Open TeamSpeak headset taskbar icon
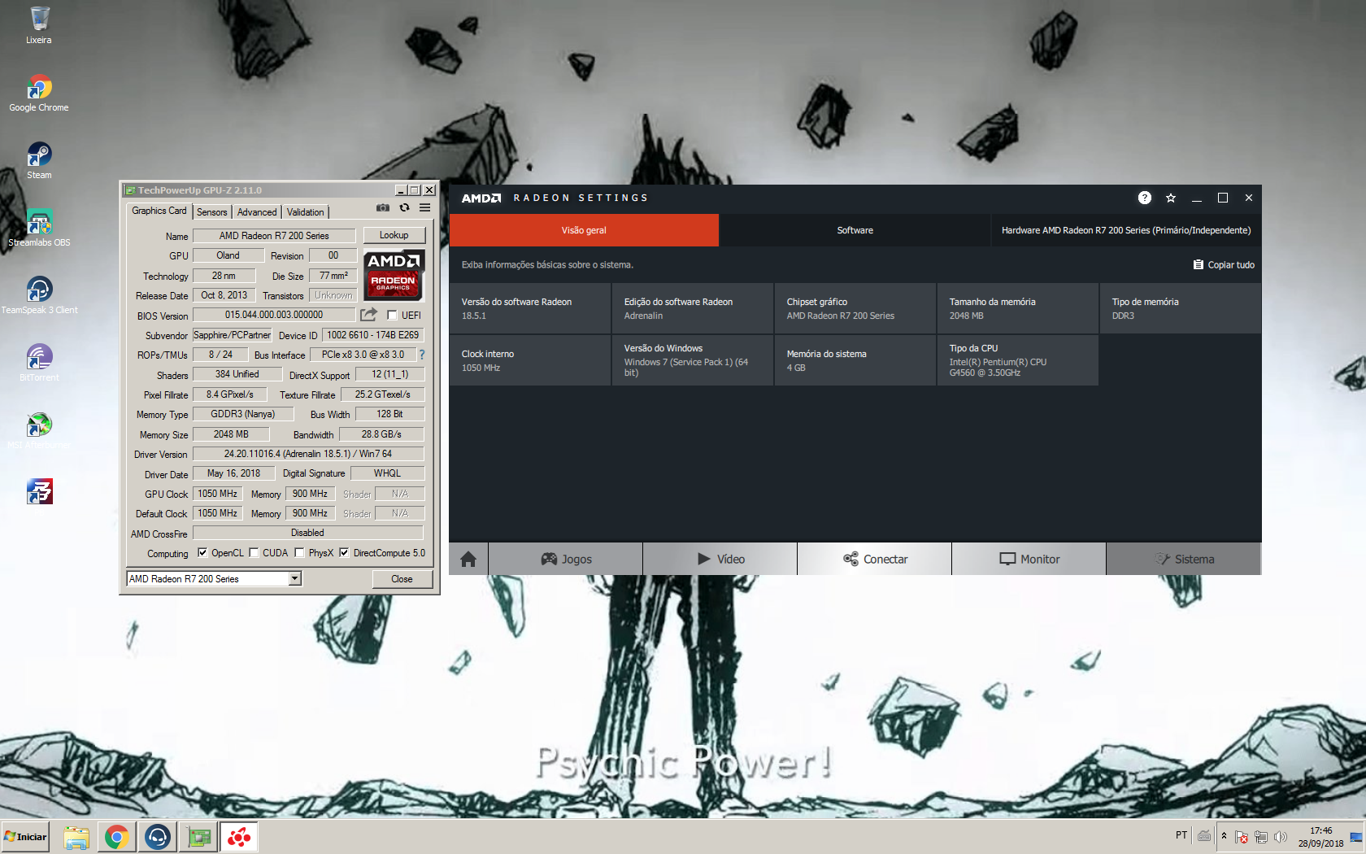1366x854 pixels. tap(158, 837)
